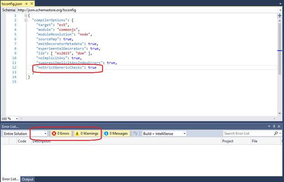The height and width of the screenshot is (182, 284).
Task: Close the Error List panel
Action: coord(279,126)
